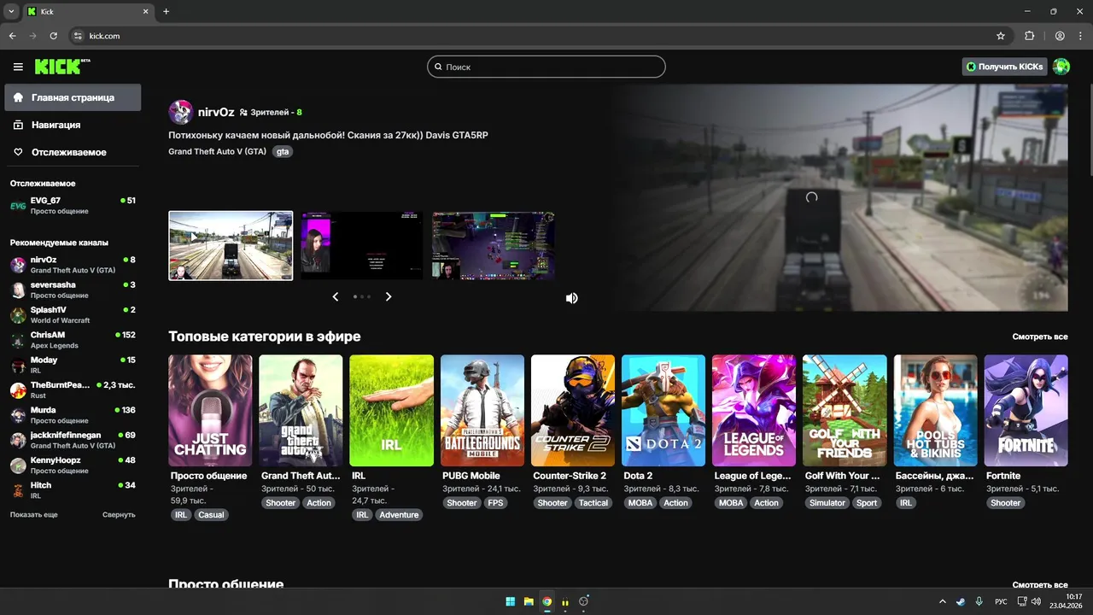Click Casual tag under Just Chatting
Screen dimensions: 1093x615
tap(211, 515)
